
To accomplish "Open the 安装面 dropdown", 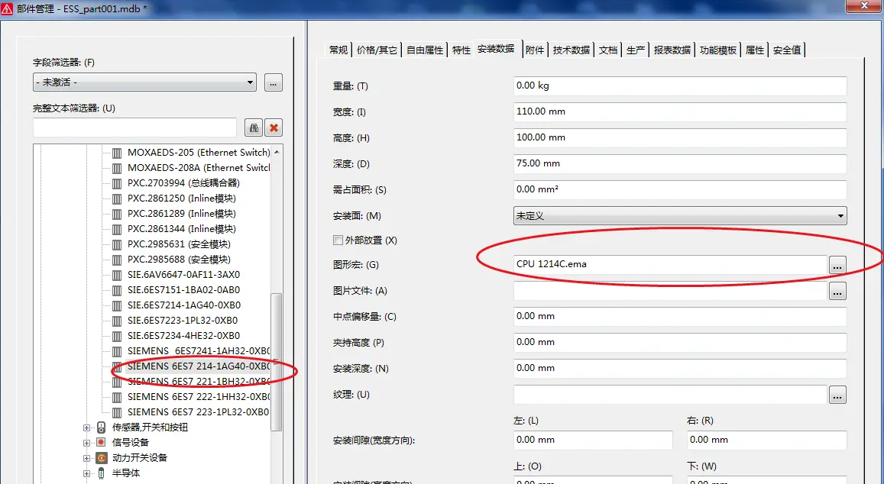I will tap(680, 216).
